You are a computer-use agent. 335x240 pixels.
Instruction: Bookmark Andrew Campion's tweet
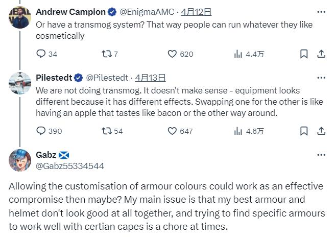(304, 54)
